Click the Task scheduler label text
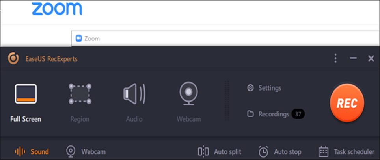Screen dimensions: 380x160 point(354,151)
